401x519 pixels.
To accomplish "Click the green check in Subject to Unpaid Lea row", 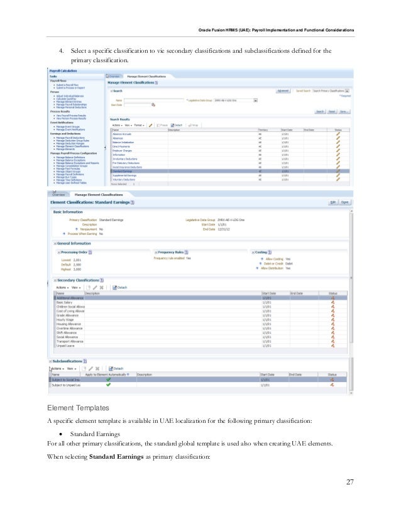I will click(108, 385).
